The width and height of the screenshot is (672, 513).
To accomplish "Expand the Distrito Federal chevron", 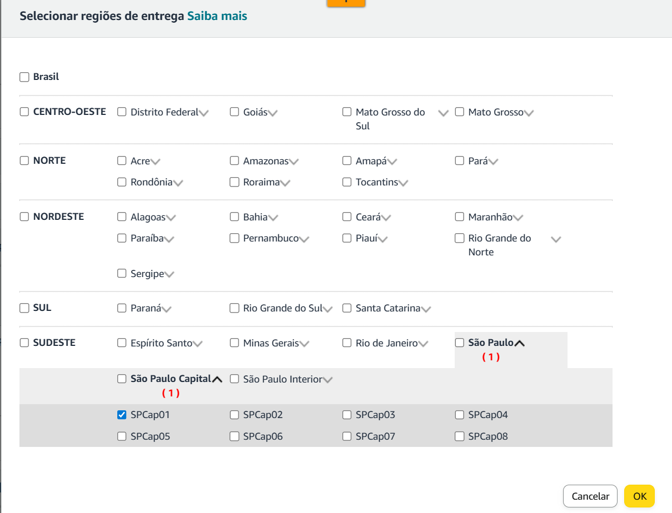I will (204, 113).
